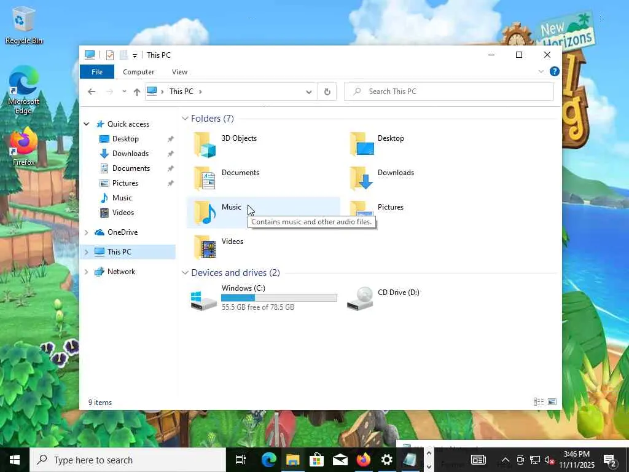Open Mail from the taskbar
The width and height of the screenshot is (629, 472).
coord(340,460)
